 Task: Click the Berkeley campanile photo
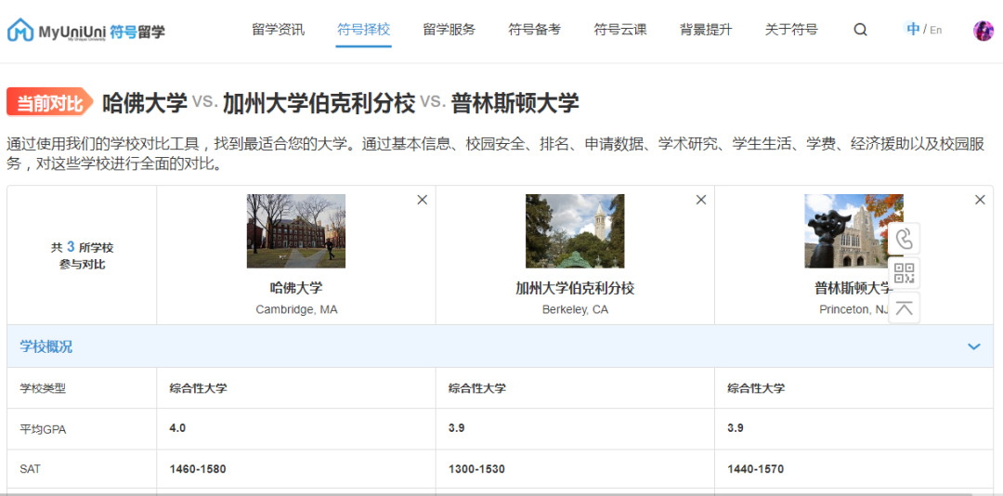tap(575, 231)
